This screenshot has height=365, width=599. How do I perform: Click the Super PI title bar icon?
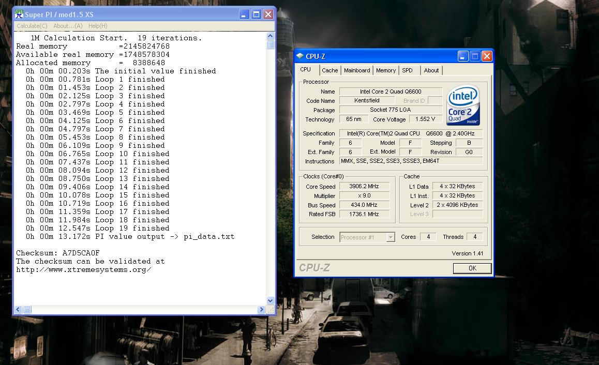[x=19, y=14]
